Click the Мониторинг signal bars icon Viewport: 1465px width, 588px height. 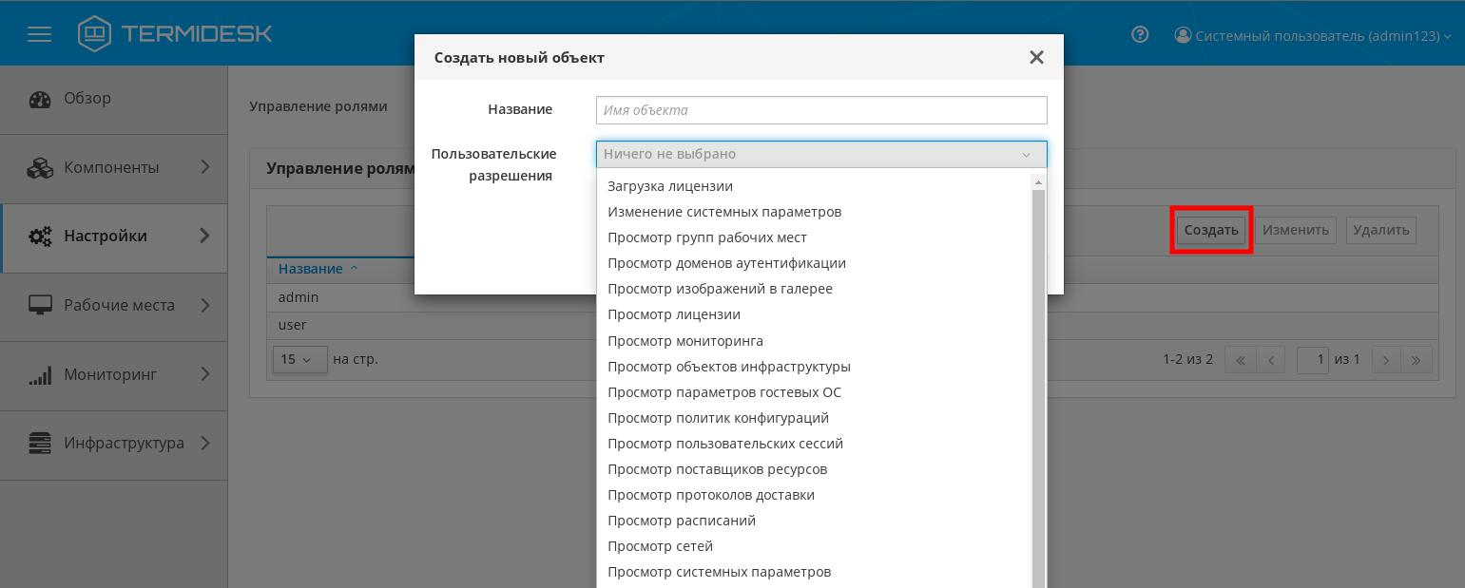[x=40, y=375]
